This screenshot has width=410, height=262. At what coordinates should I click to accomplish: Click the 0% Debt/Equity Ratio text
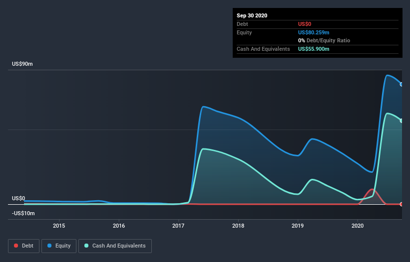point(324,41)
